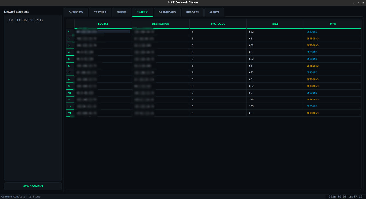Click the Size column header
The height and width of the screenshot is (199, 366).
(275, 24)
